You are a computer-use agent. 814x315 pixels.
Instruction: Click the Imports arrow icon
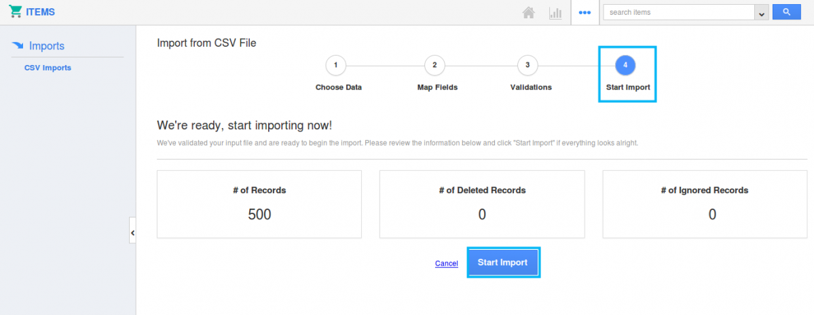(18, 46)
